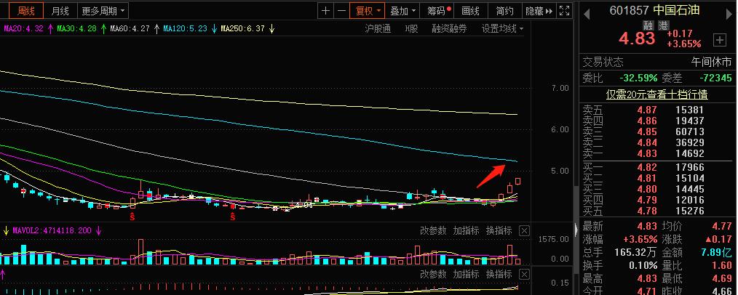Click the latest weekly candlestick on chart
This screenshot has width=738, height=295.
click(x=517, y=182)
